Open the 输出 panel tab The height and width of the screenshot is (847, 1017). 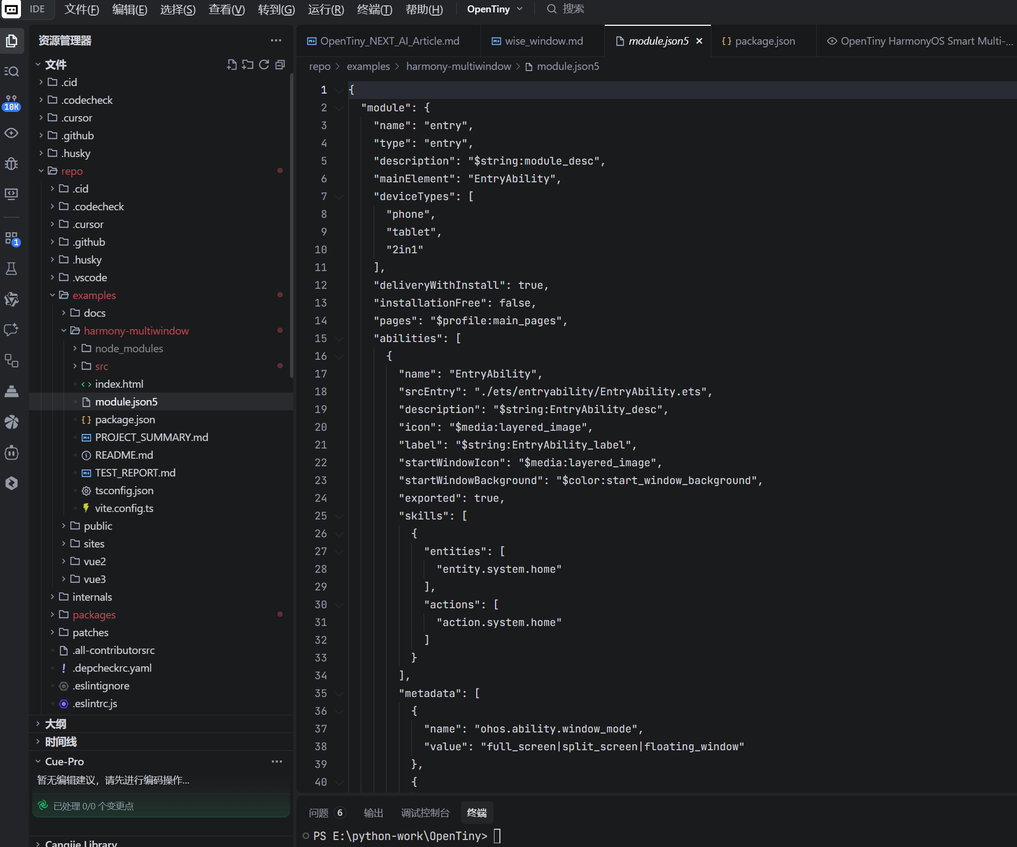coord(373,813)
